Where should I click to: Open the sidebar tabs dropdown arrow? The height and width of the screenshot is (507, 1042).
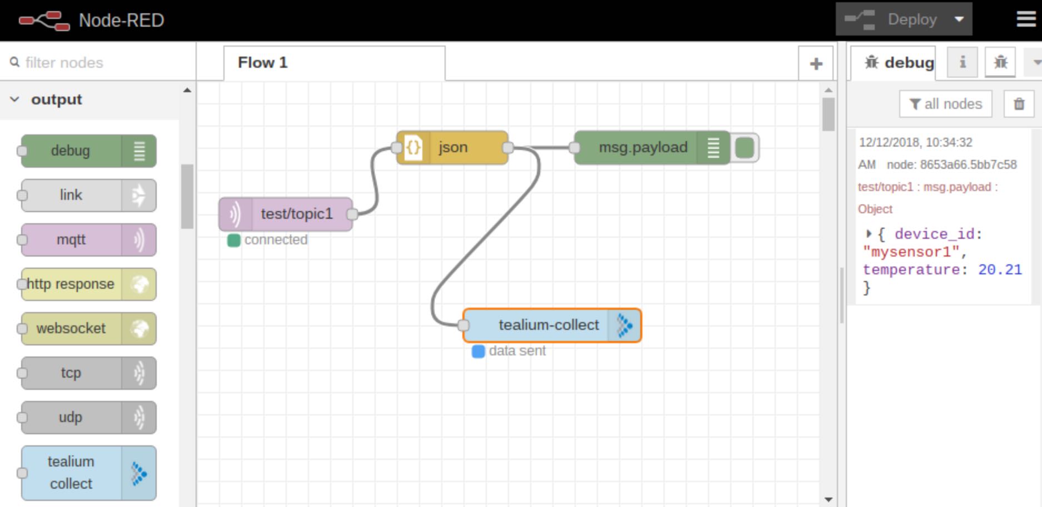pos(1035,62)
